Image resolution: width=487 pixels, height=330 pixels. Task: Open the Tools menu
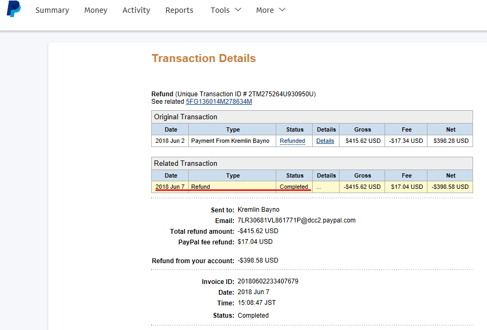coord(220,10)
